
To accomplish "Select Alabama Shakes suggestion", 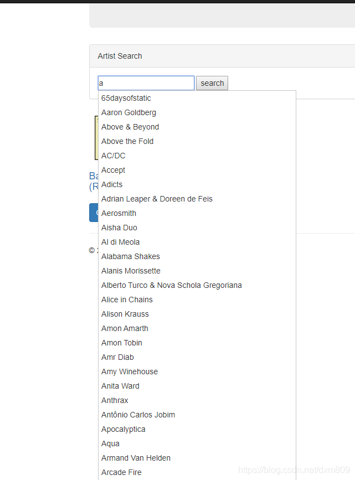I will [x=197, y=256].
